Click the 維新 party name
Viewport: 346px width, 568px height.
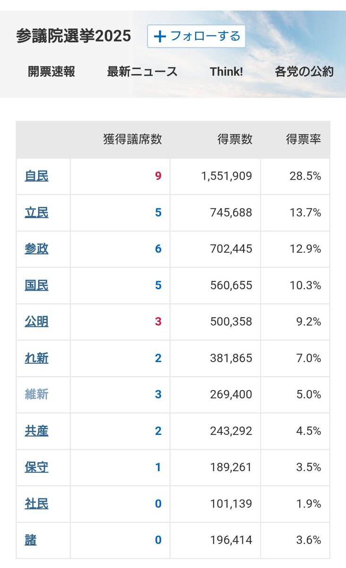[36, 394]
